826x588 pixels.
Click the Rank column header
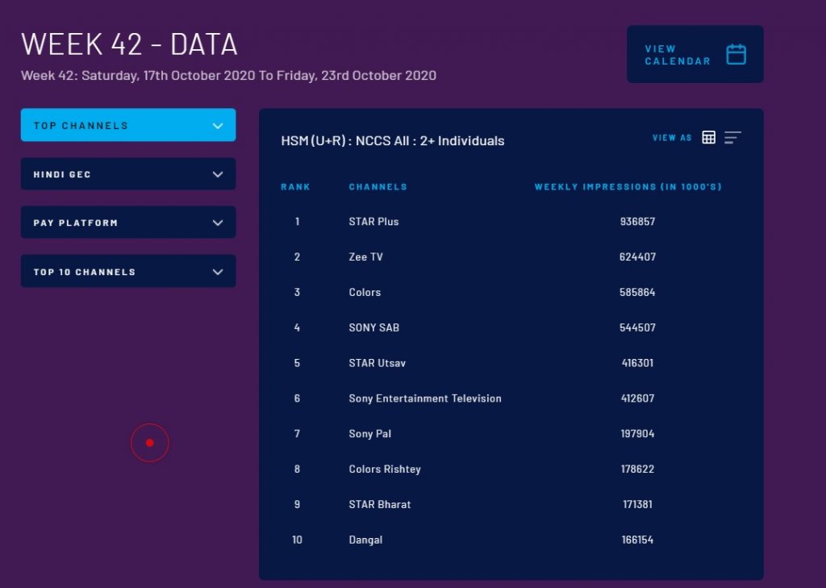pyautogui.click(x=295, y=187)
